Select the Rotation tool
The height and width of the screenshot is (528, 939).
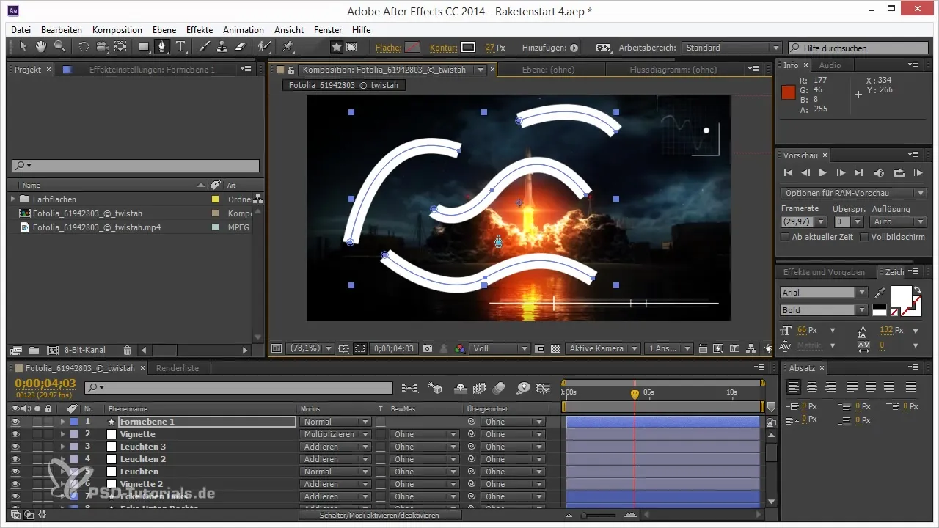pos(83,47)
